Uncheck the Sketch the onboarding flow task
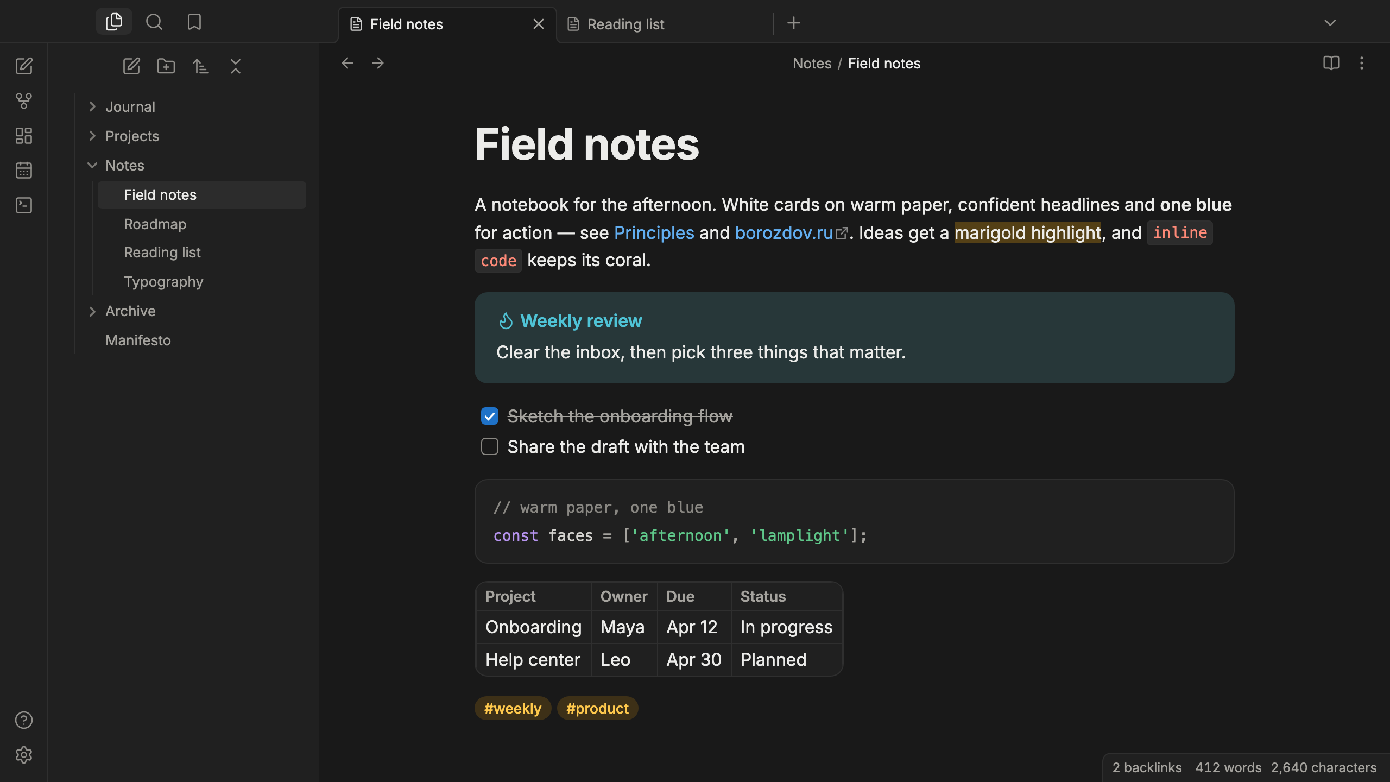The image size is (1390, 782). (490, 417)
